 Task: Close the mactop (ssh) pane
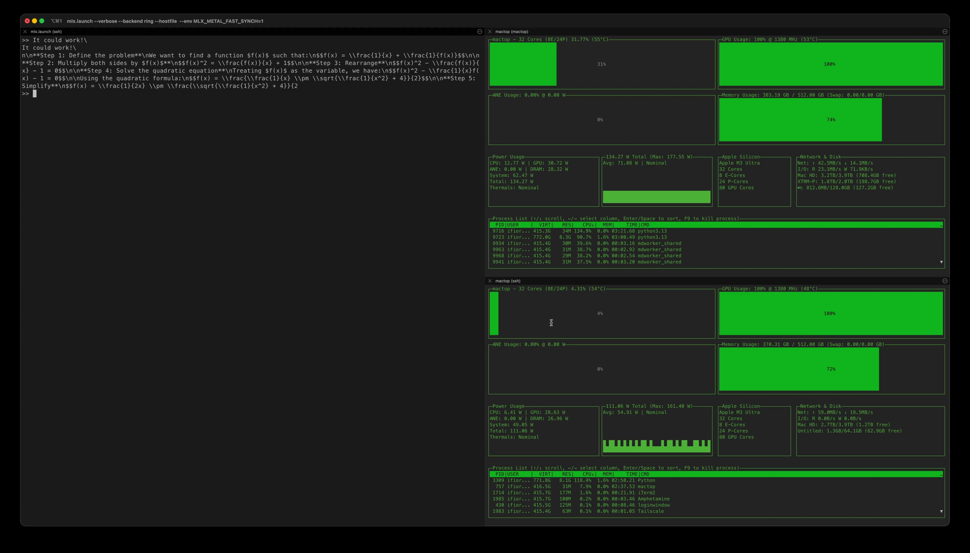(490, 281)
